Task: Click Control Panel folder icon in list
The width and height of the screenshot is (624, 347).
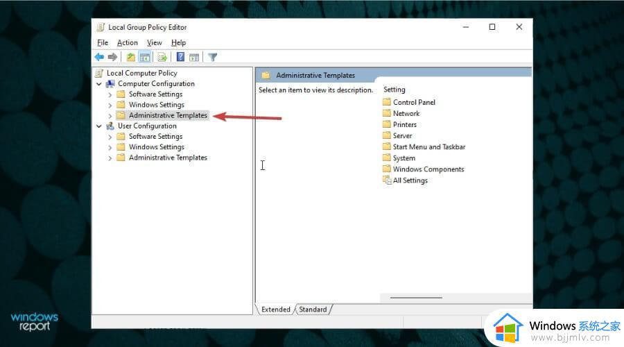Action: [x=387, y=102]
